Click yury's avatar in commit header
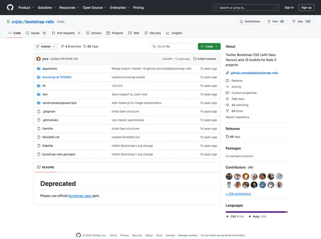 [x=38, y=59]
